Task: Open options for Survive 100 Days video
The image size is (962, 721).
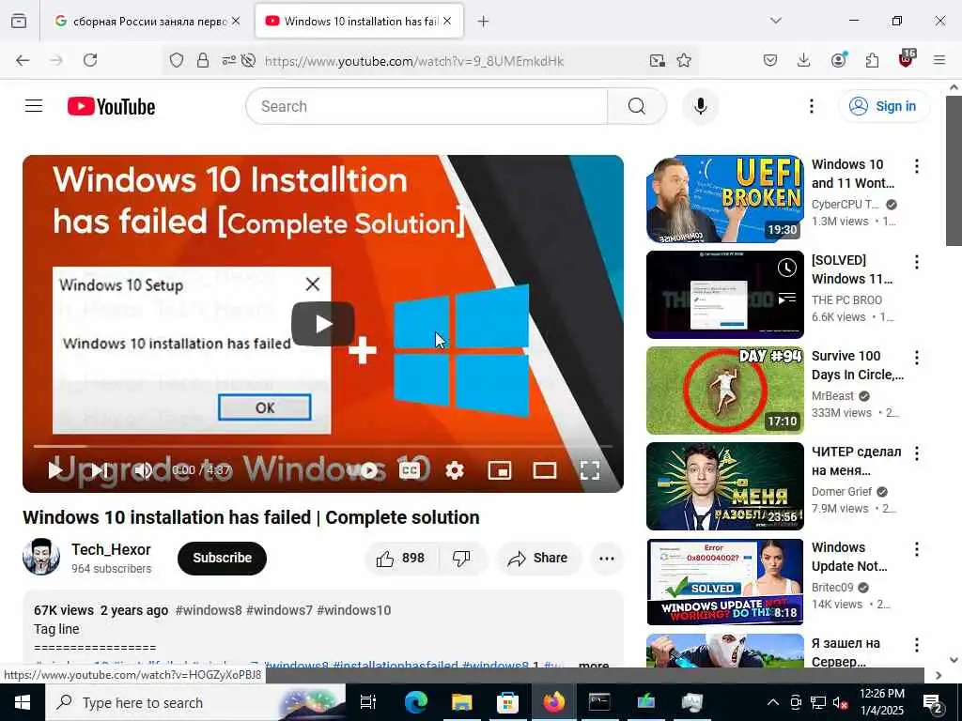Action: click(x=916, y=358)
